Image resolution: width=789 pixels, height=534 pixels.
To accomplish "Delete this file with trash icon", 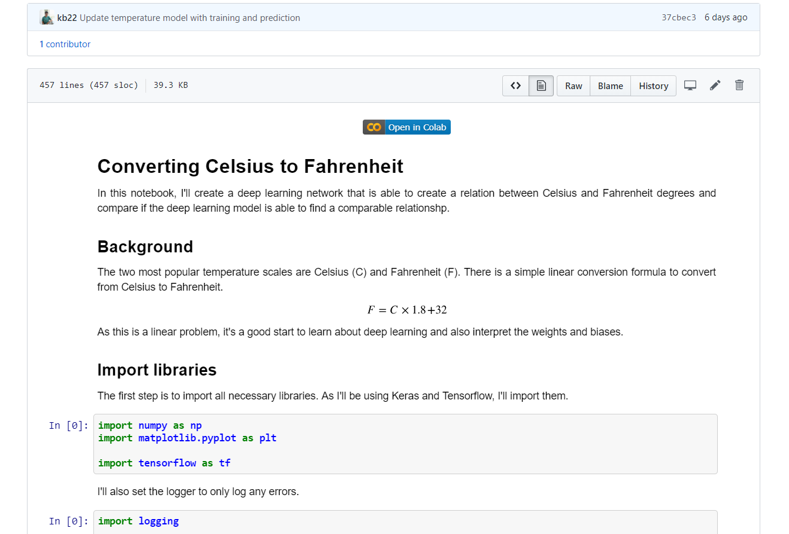I will tap(739, 86).
